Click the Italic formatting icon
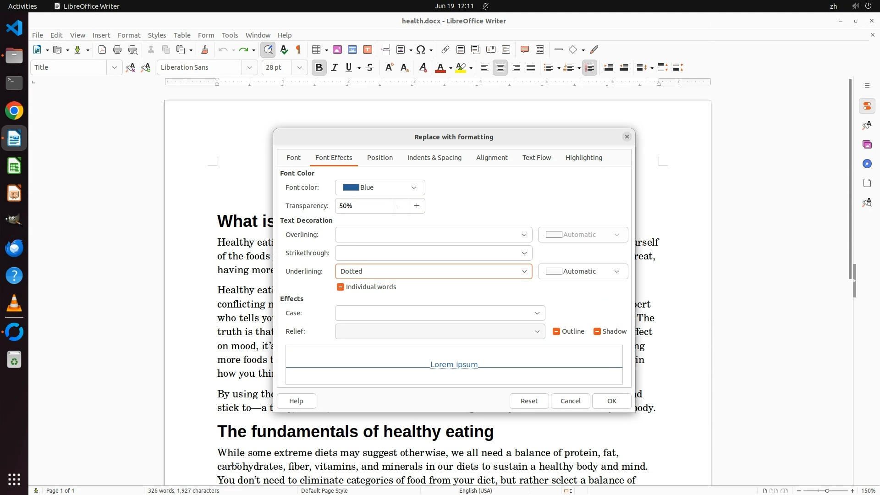Viewport: 880px width, 495px height. pyautogui.click(x=335, y=68)
